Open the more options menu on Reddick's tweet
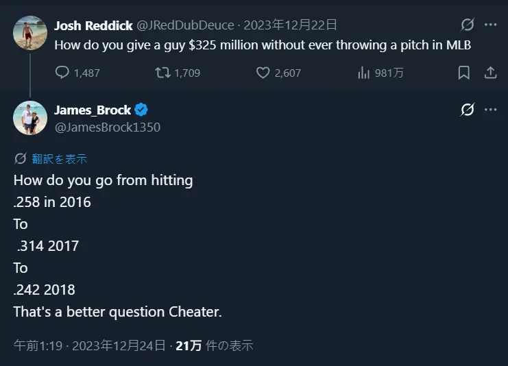508x366 pixels. pos(490,25)
